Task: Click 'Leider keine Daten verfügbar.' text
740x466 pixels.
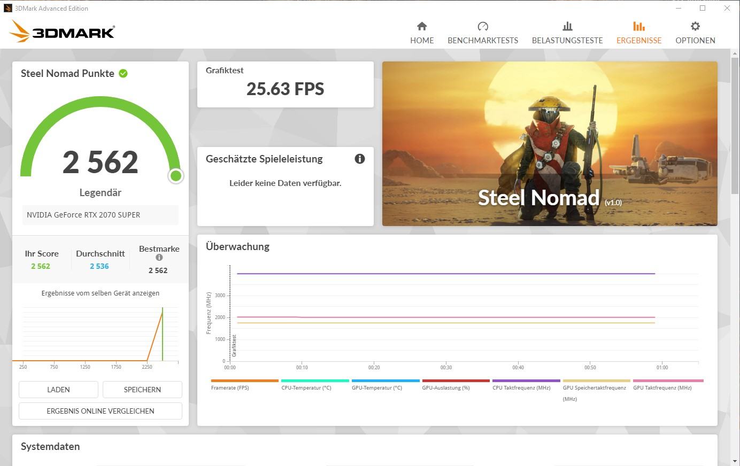Action: (x=286, y=183)
